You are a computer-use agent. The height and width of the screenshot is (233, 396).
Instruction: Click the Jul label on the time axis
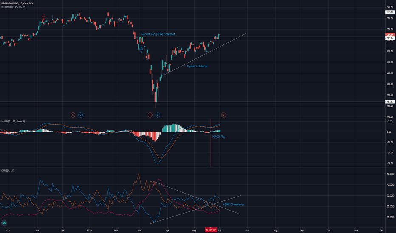(x=247, y=230)
